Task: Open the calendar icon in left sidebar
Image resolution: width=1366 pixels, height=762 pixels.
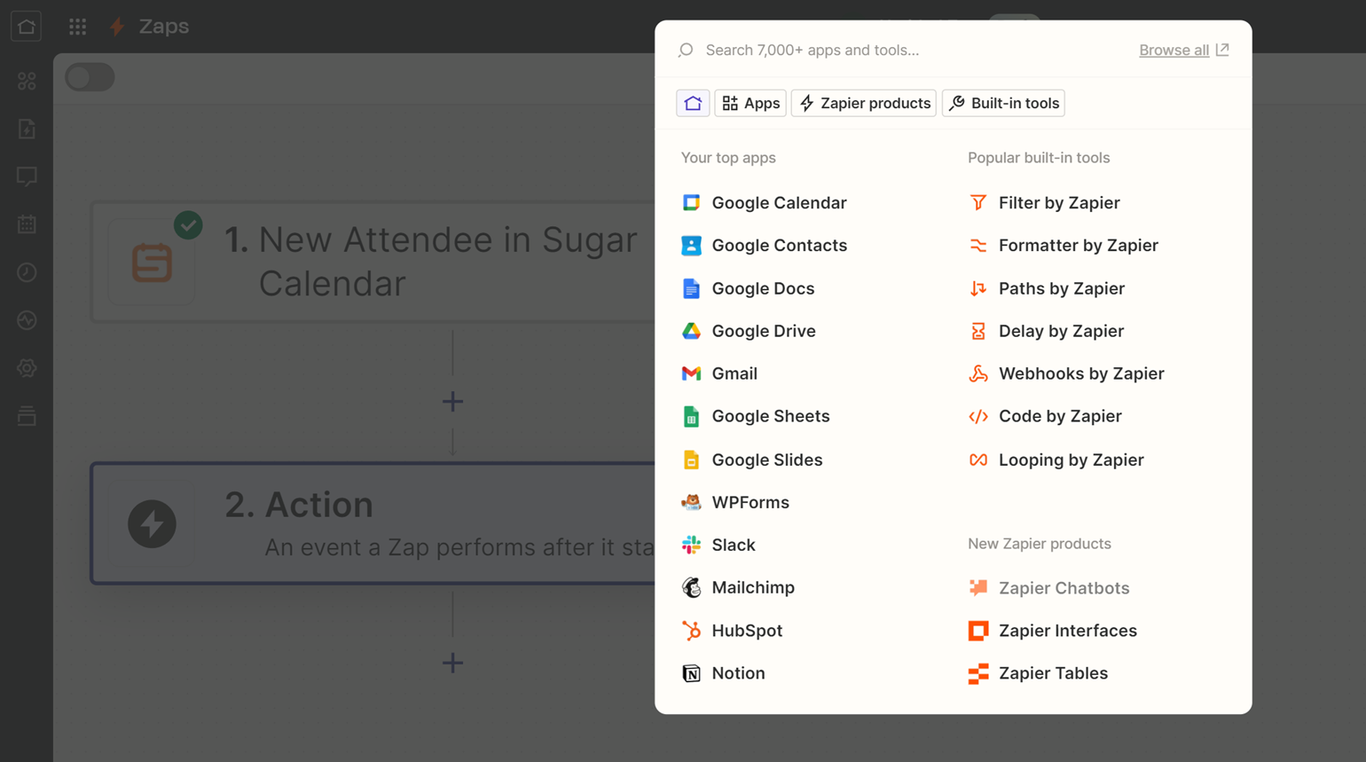Action: click(27, 224)
